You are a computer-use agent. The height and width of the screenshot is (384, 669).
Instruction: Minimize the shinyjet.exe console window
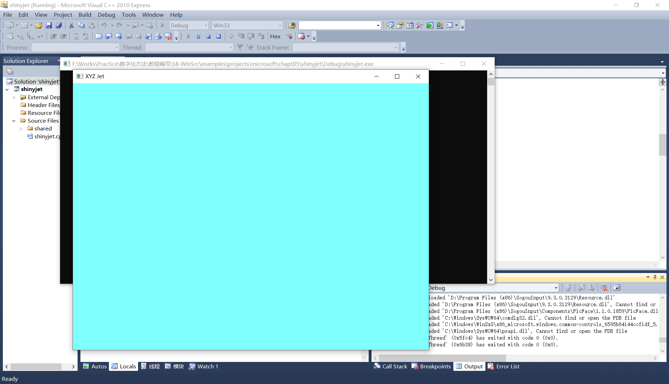(442, 64)
